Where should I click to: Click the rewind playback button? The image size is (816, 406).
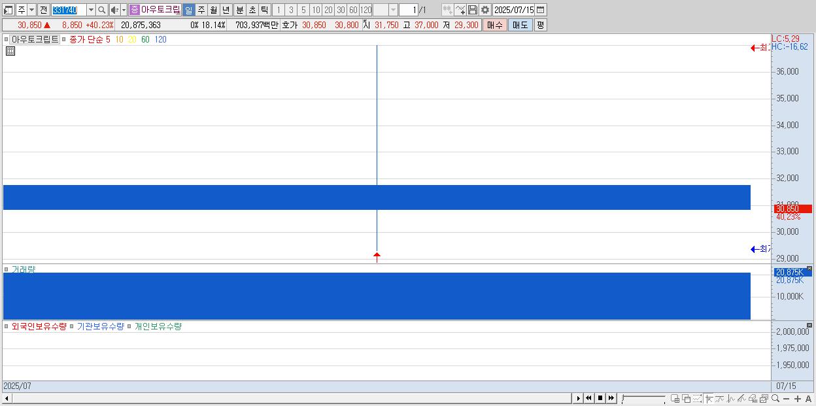[588, 398]
